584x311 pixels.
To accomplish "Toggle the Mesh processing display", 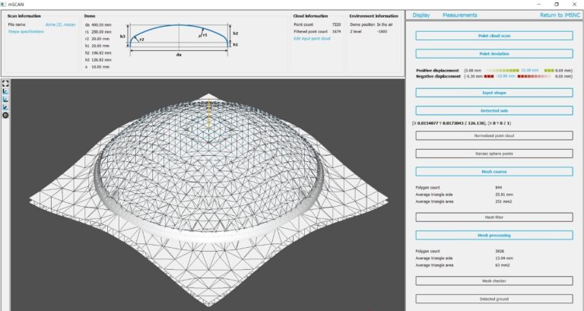I will coord(494,236).
